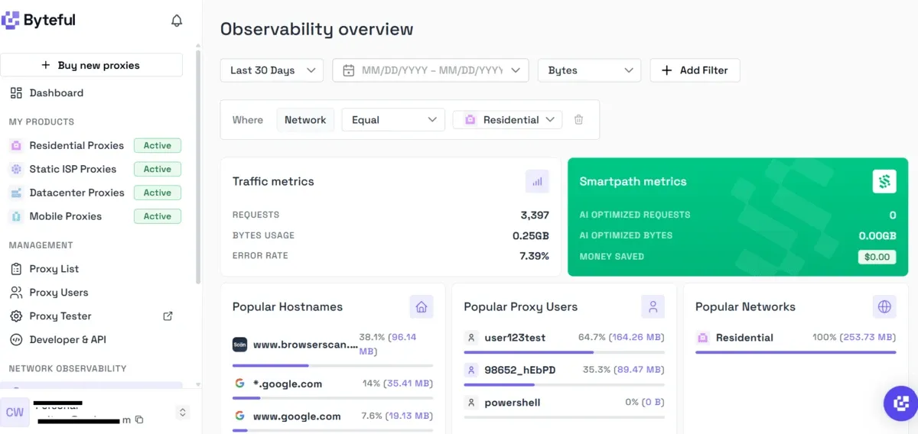Open Proxy List page
The height and width of the screenshot is (434, 918).
pos(54,269)
